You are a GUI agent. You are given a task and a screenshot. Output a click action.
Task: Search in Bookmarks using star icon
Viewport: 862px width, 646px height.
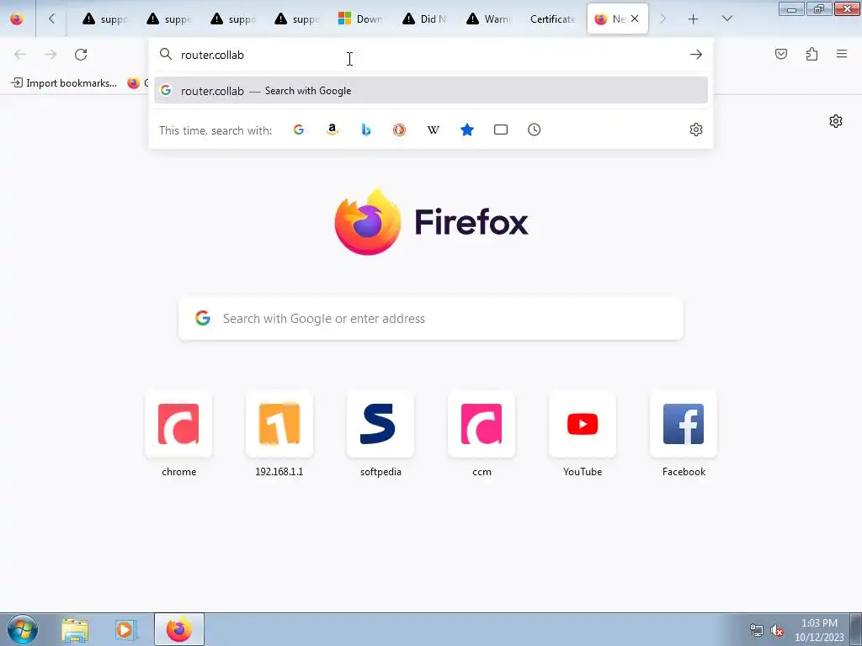pyautogui.click(x=467, y=130)
